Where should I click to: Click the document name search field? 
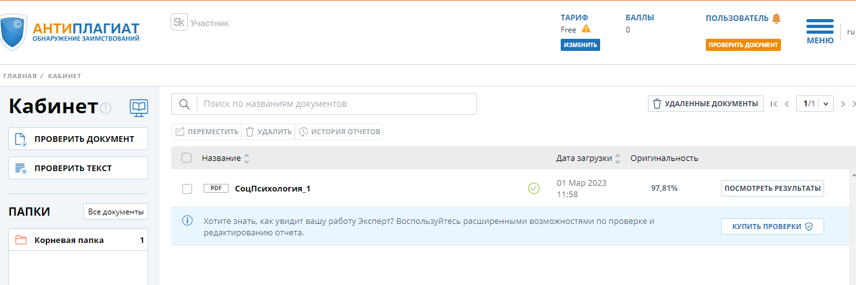click(x=337, y=104)
